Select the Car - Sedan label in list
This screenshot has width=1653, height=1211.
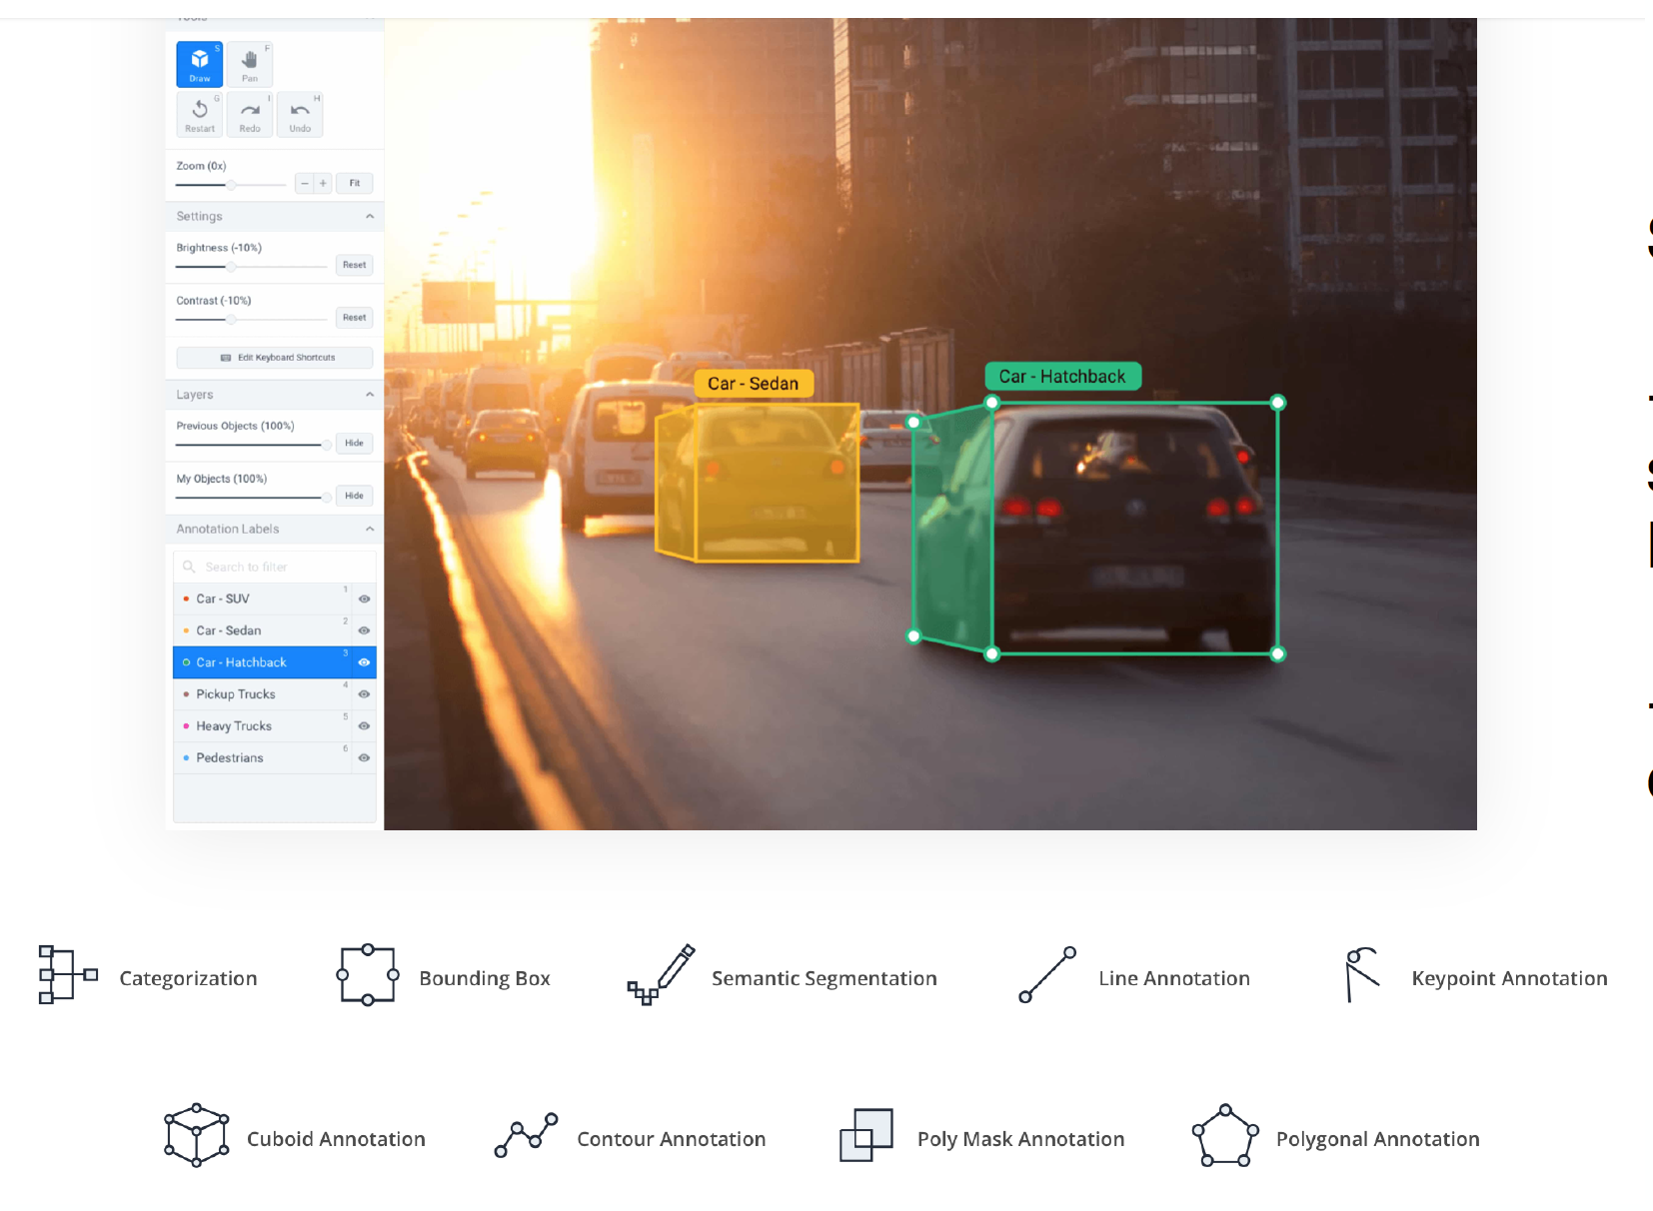tap(229, 630)
